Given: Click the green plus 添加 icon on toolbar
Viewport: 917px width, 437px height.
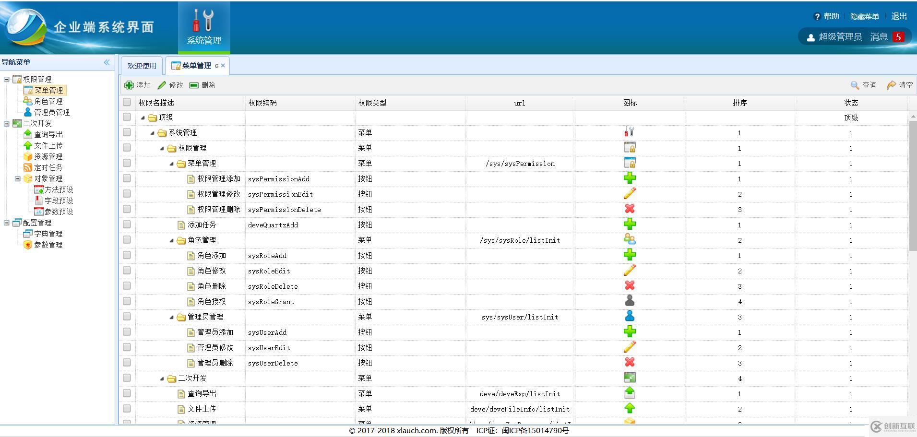Looking at the screenshot, I should (x=129, y=85).
